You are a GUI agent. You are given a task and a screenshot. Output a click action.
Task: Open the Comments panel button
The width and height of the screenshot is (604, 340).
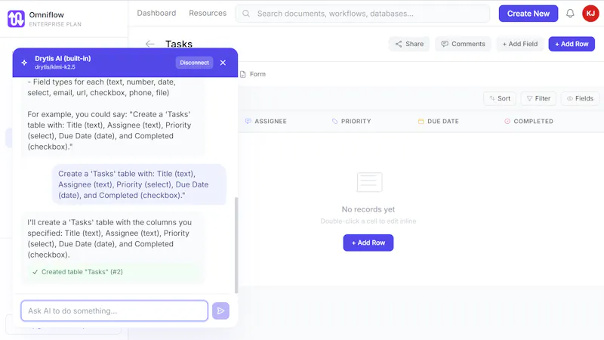[x=463, y=44]
